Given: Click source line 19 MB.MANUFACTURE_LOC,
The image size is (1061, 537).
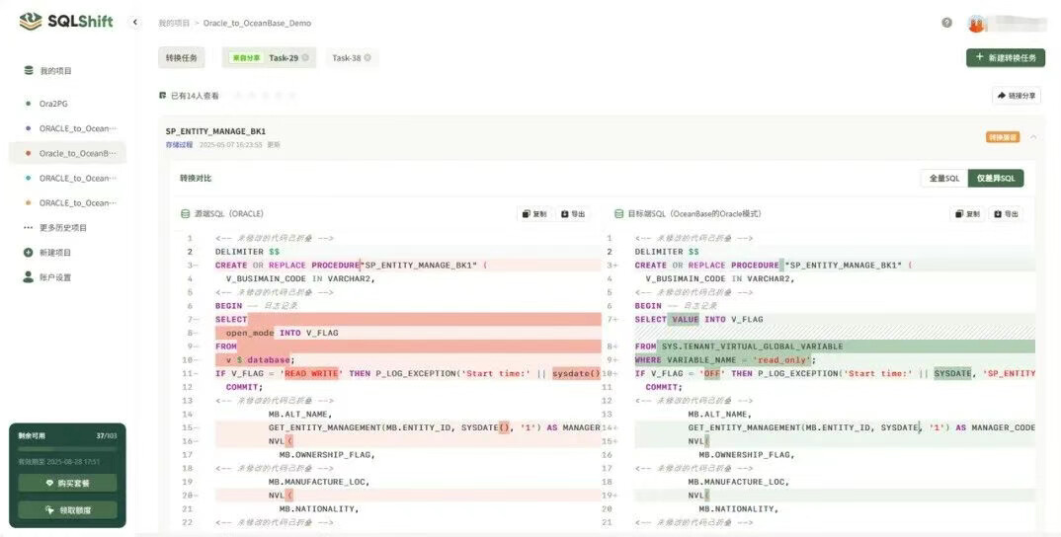Looking at the screenshot, I should click(319, 482).
